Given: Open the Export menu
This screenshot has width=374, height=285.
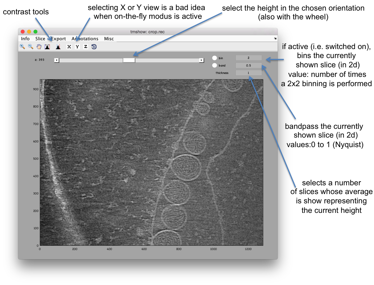Looking at the screenshot, I should coord(58,39).
